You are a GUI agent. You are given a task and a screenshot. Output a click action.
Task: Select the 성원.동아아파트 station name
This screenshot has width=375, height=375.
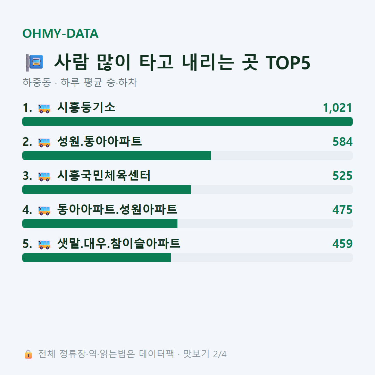click(100, 141)
